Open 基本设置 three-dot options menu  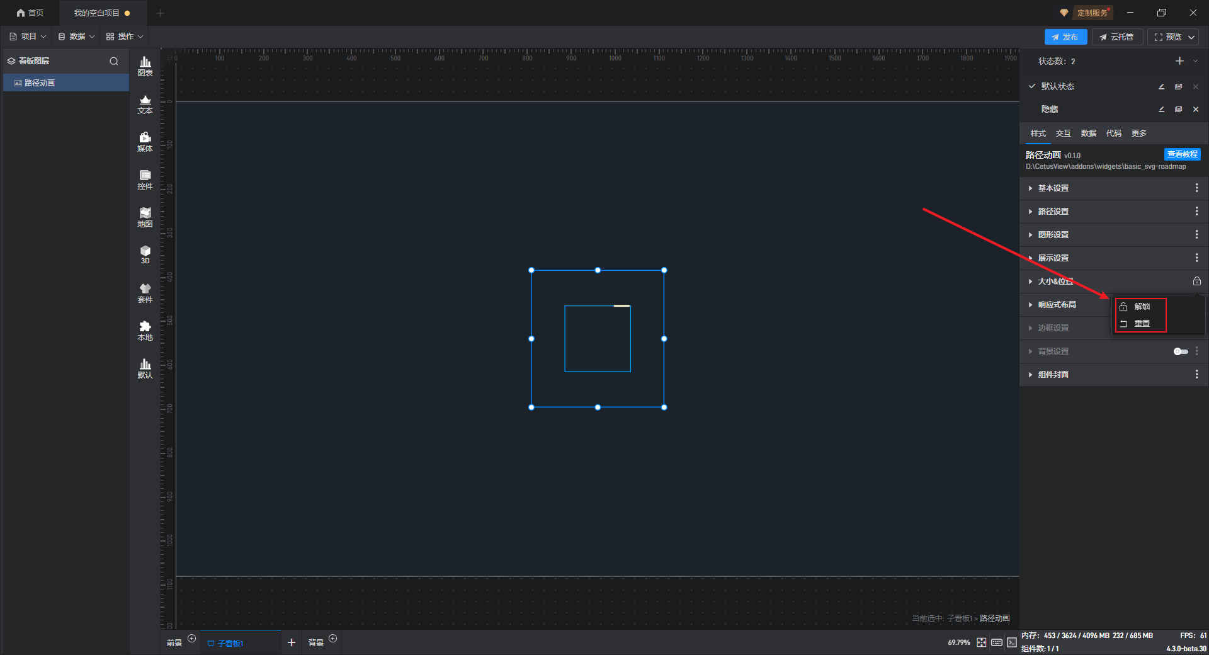[x=1196, y=188]
